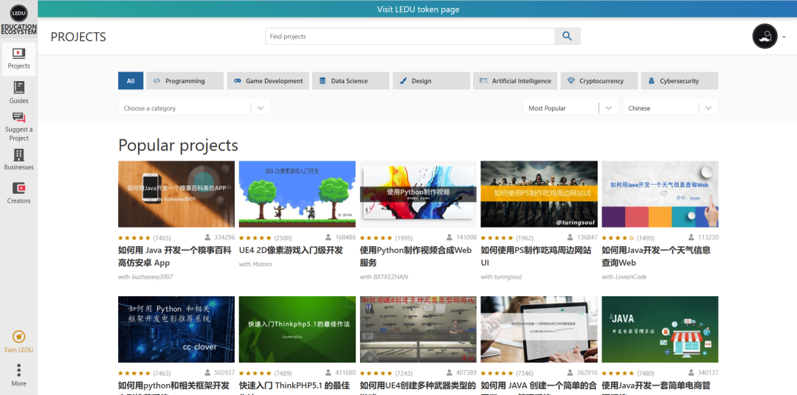The image size is (797, 395).
Task: Select the Programming category tab
Action: (185, 81)
